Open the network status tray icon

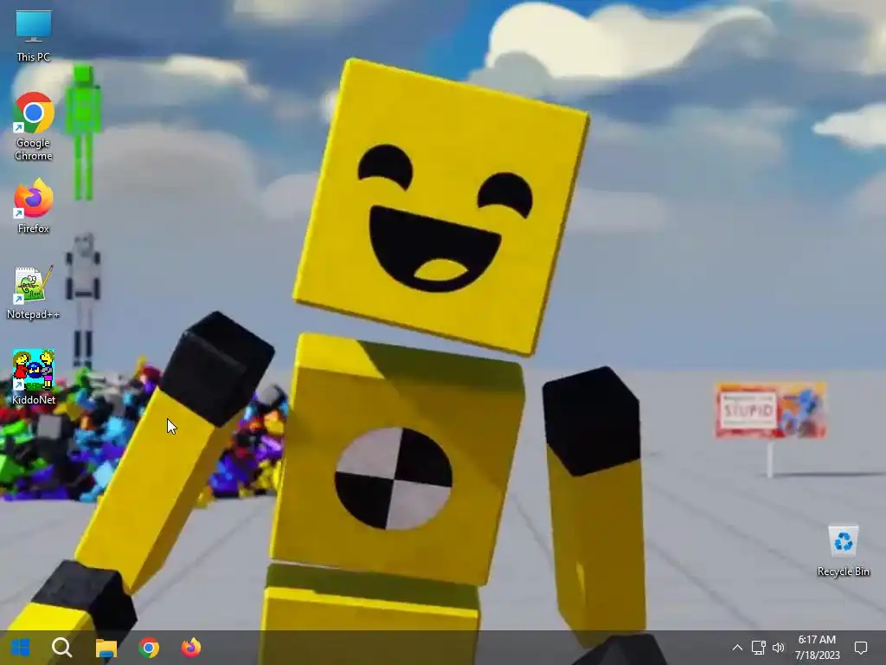coord(758,648)
